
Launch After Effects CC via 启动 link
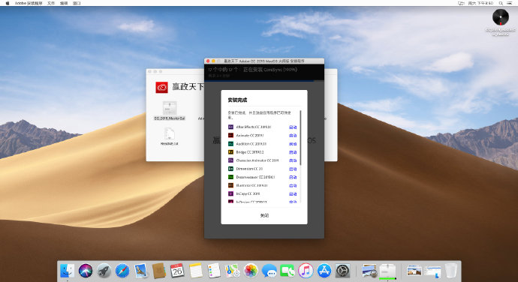pos(293,127)
